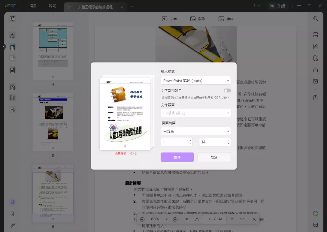Open the watermark/background tool
The image size is (327, 232).
[x=12, y=109]
